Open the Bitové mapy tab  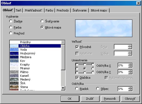click(99, 10)
